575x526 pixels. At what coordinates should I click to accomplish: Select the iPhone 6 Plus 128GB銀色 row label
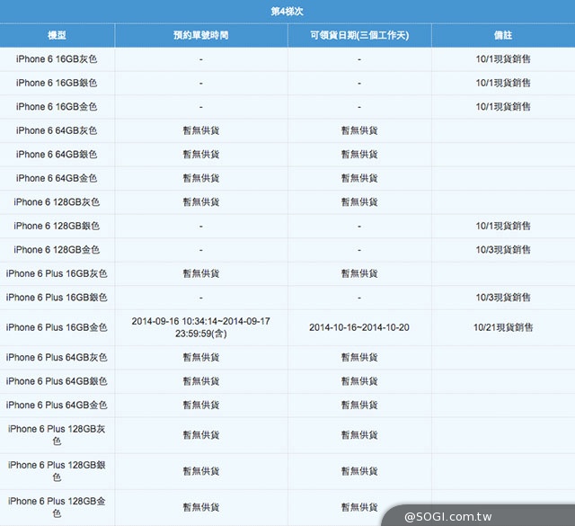point(57,471)
